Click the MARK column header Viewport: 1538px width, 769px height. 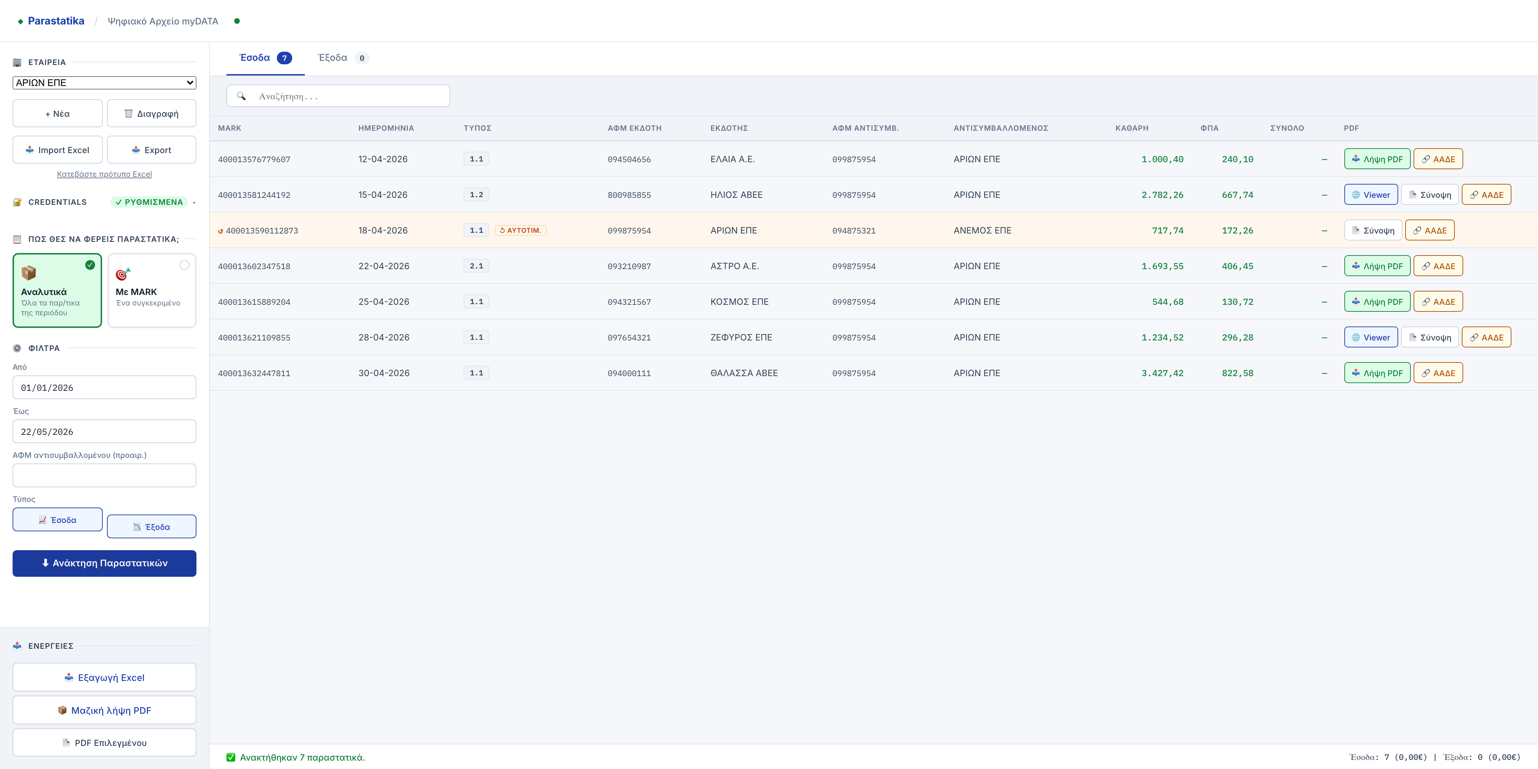(230, 128)
